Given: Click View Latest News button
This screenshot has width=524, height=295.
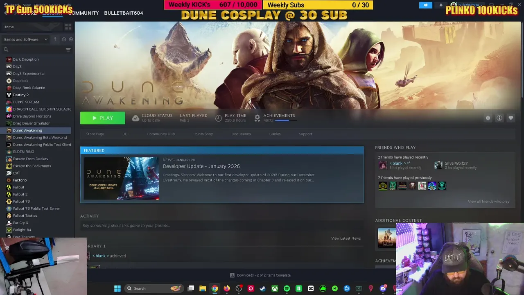Looking at the screenshot, I should pyautogui.click(x=346, y=238).
